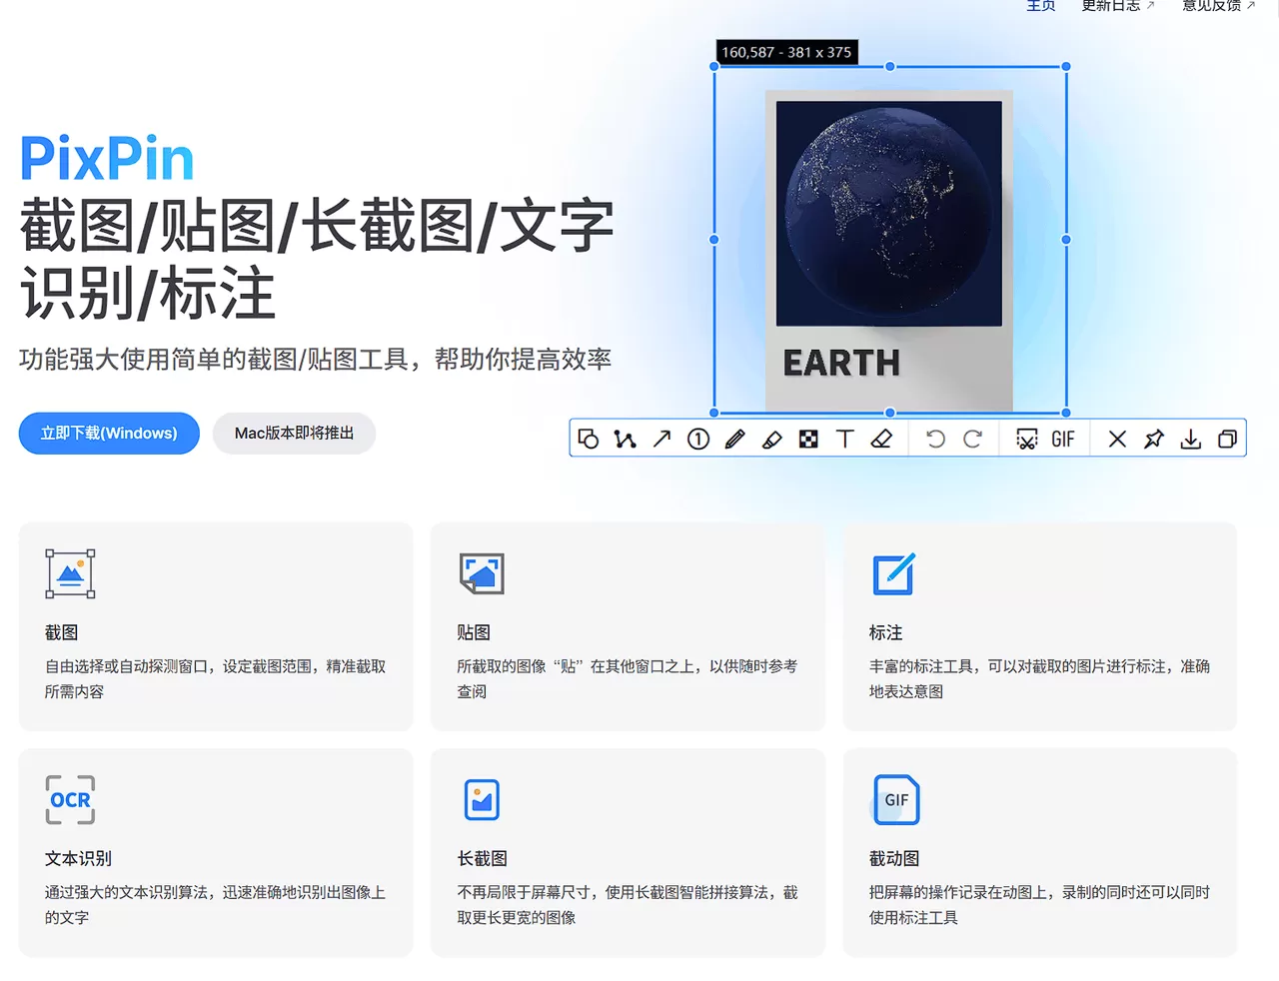This screenshot has height=981, width=1279.
Task: Select the highlighter marker tool
Action: coord(771,438)
